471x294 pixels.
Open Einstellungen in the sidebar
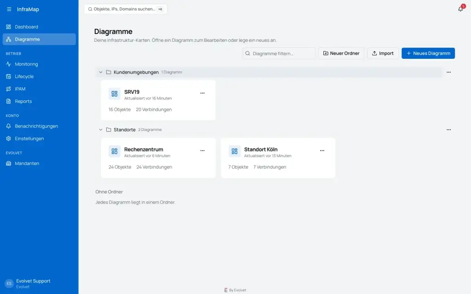pyautogui.click(x=39, y=139)
